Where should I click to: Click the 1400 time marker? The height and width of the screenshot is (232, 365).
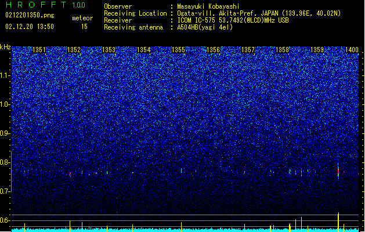click(x=352, y=50)
